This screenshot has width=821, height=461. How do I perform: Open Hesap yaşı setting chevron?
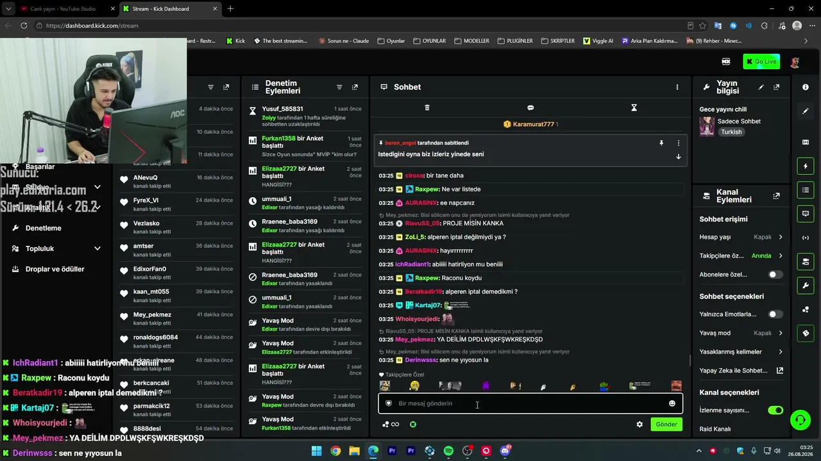pyautogui.click(x=781, y=237)
